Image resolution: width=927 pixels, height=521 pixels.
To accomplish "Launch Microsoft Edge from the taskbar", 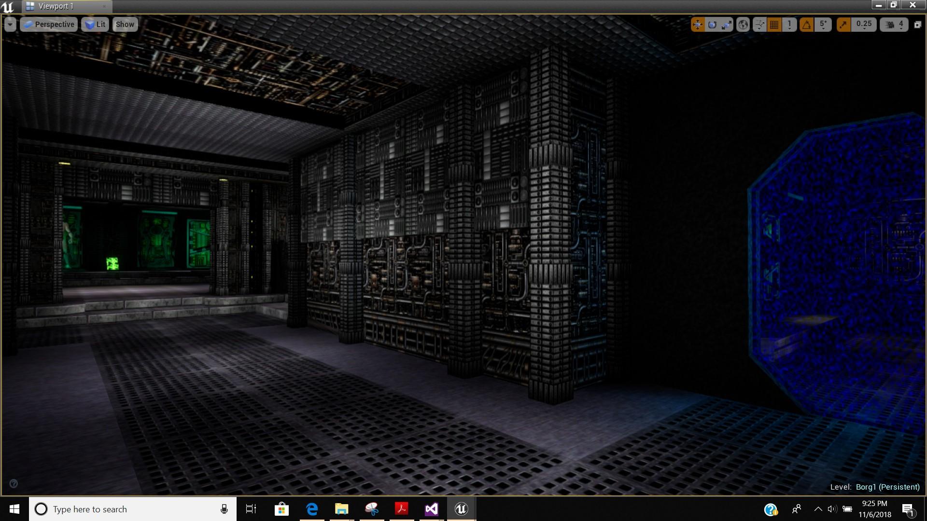I will (312, 509).
